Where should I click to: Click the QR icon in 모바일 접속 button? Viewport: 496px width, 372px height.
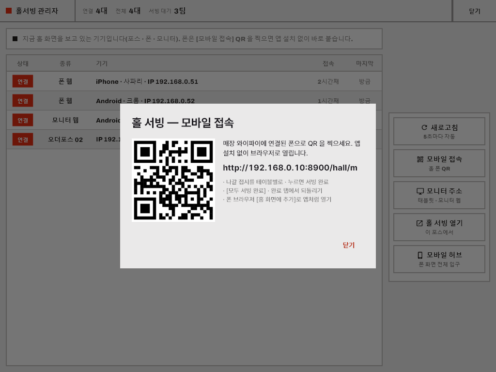(x=420, y=159)
